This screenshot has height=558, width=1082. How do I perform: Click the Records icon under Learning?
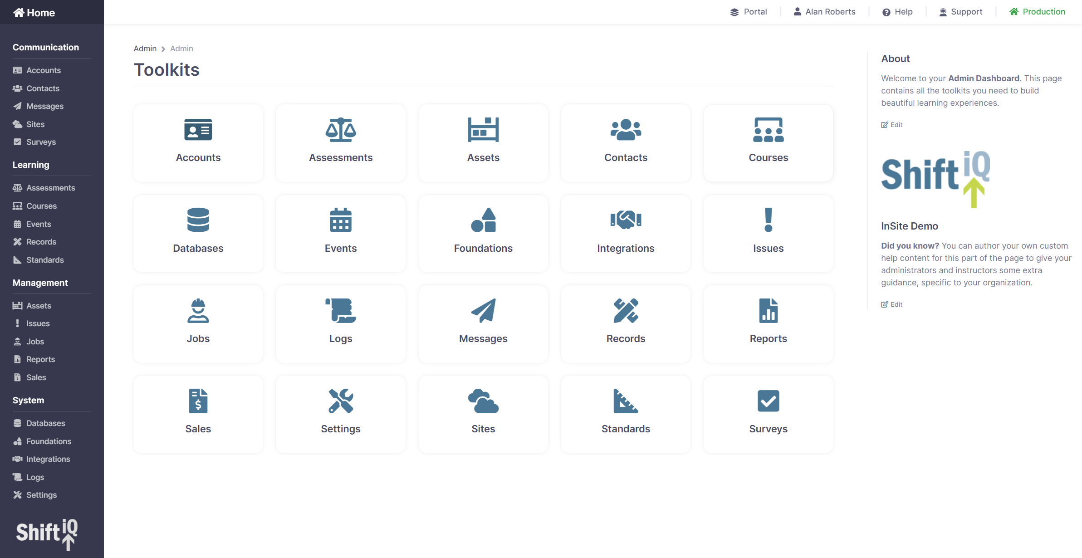pos(17,241)
